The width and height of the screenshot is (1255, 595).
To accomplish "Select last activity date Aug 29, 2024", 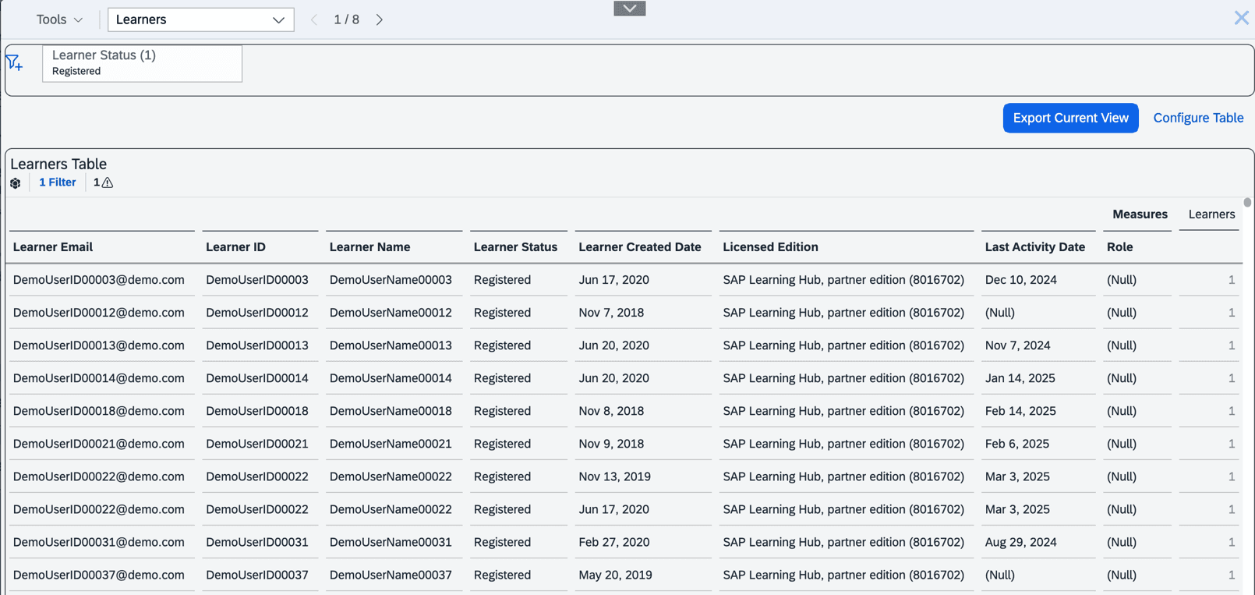I will (1020, 542).
